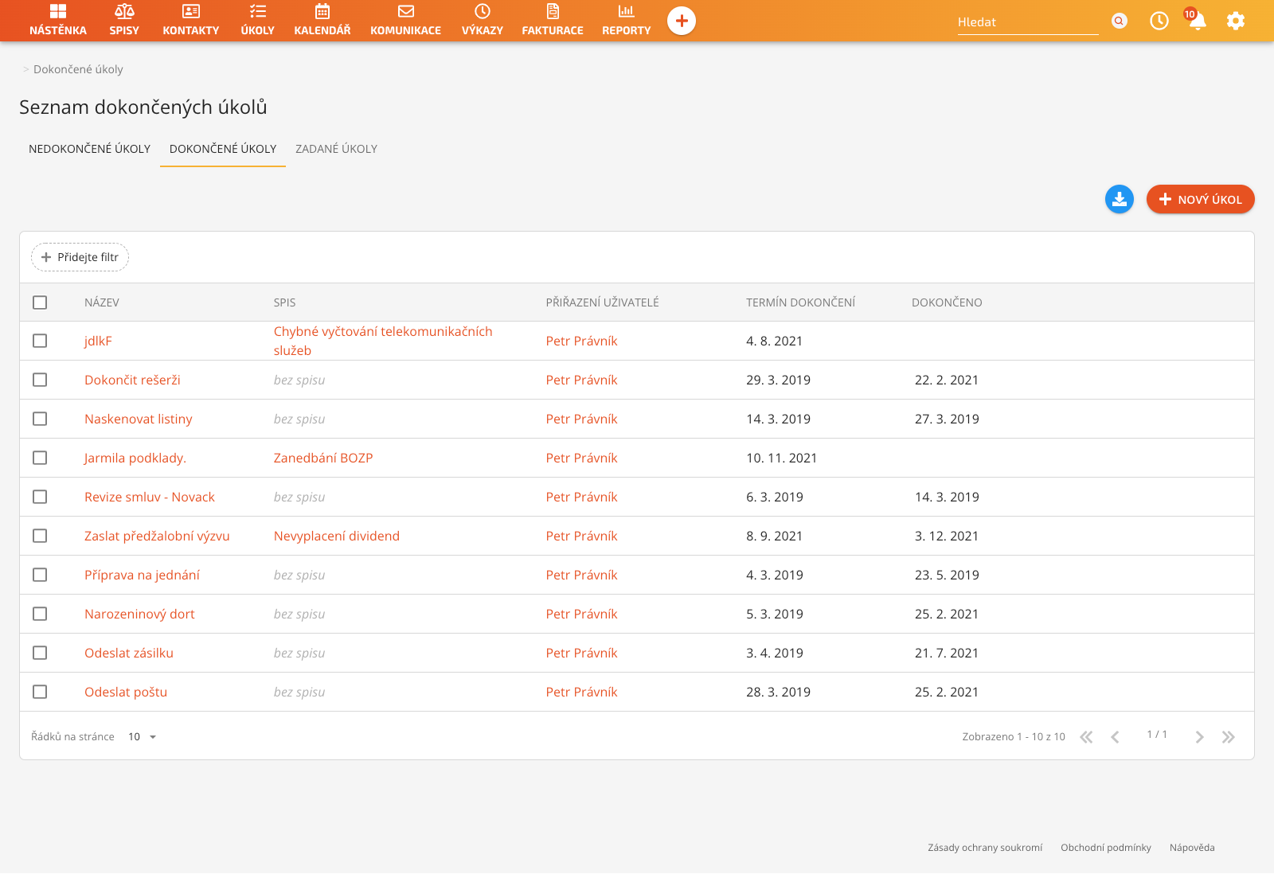Open Spisy scales icon
This screenshot has height=874, width=1274.
click(124, 11)
